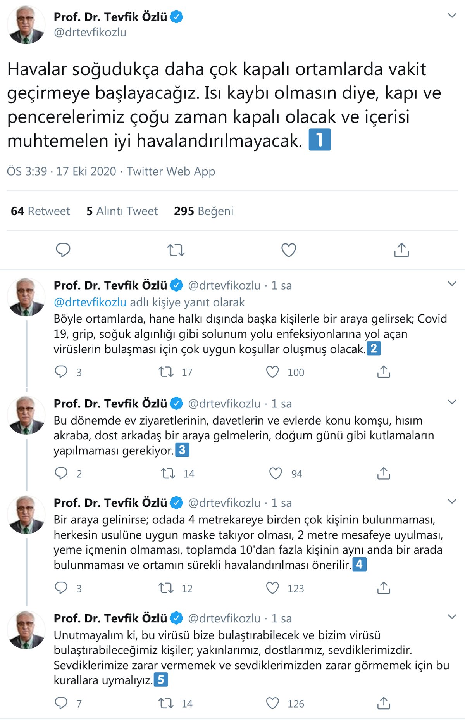
Task: Open the main tweet's profile photo
Action: 26,24
